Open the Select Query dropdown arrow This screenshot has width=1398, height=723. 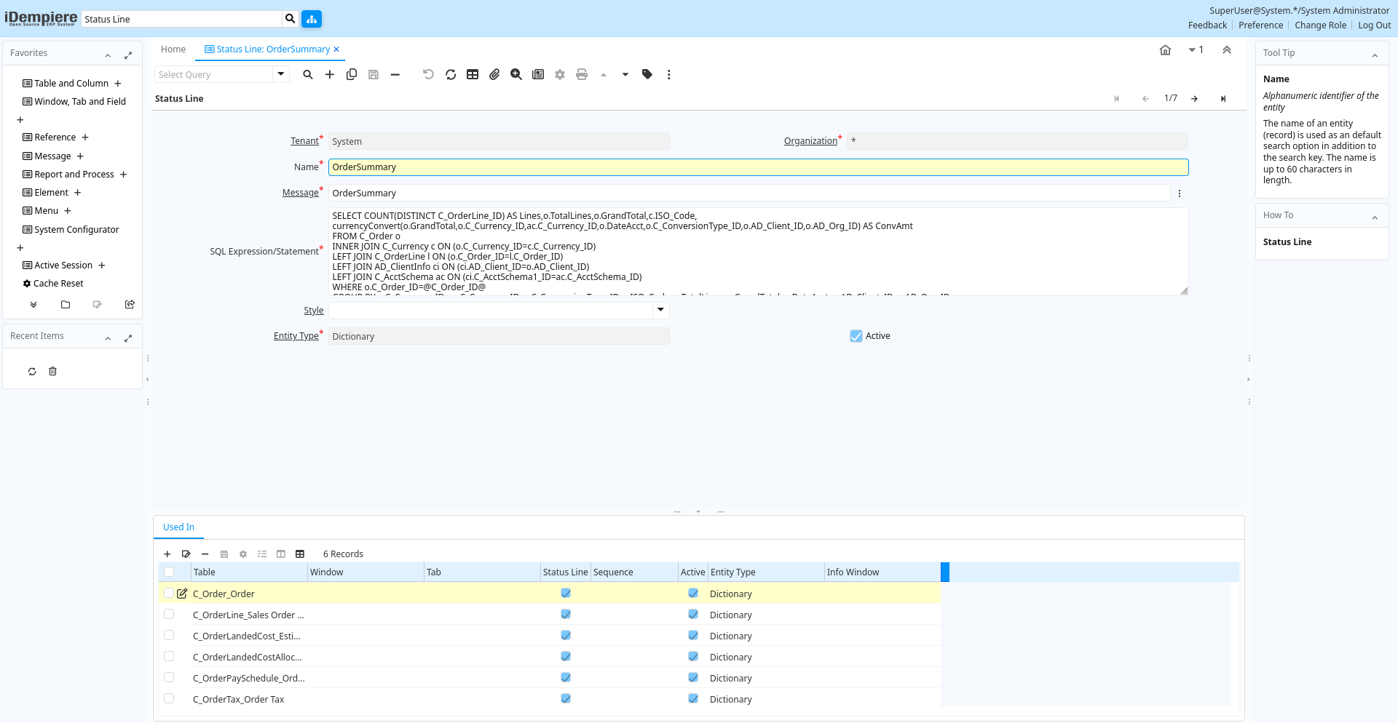click(x=281, y=74)
